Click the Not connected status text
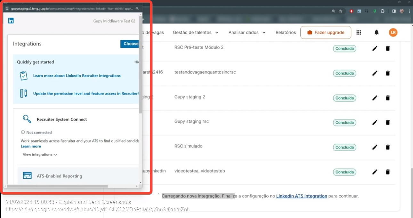This screenshot has height=218, width=413. point(39,132)
